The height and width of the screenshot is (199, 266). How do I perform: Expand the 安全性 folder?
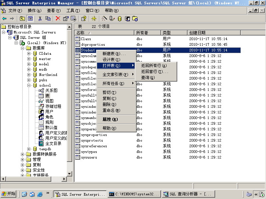[x=22, y=170]
